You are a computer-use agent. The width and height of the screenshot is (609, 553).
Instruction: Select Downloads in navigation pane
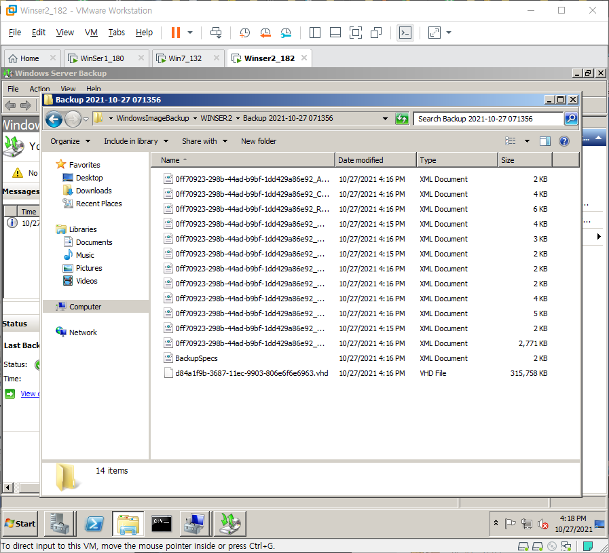tap(94, 191)
